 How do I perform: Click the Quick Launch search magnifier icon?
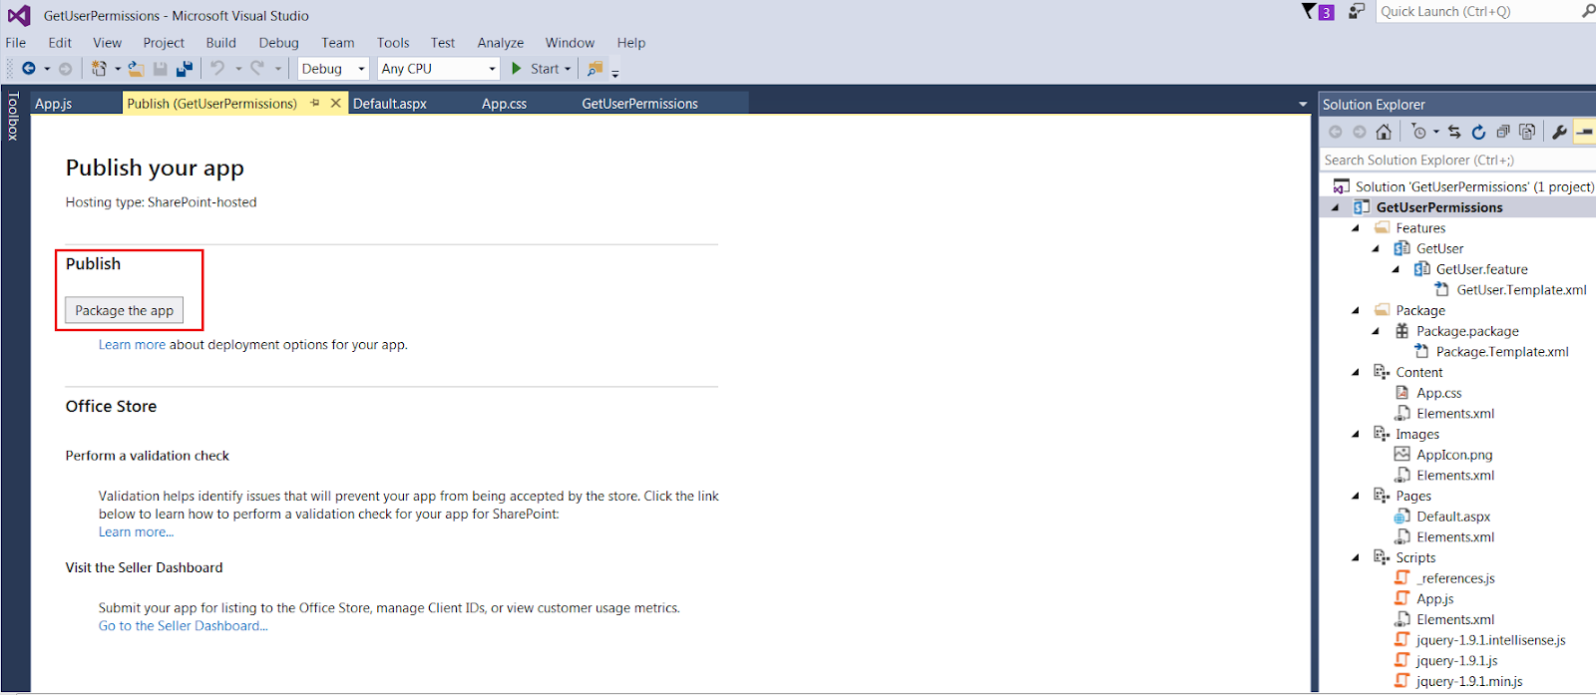[1588, 11]
